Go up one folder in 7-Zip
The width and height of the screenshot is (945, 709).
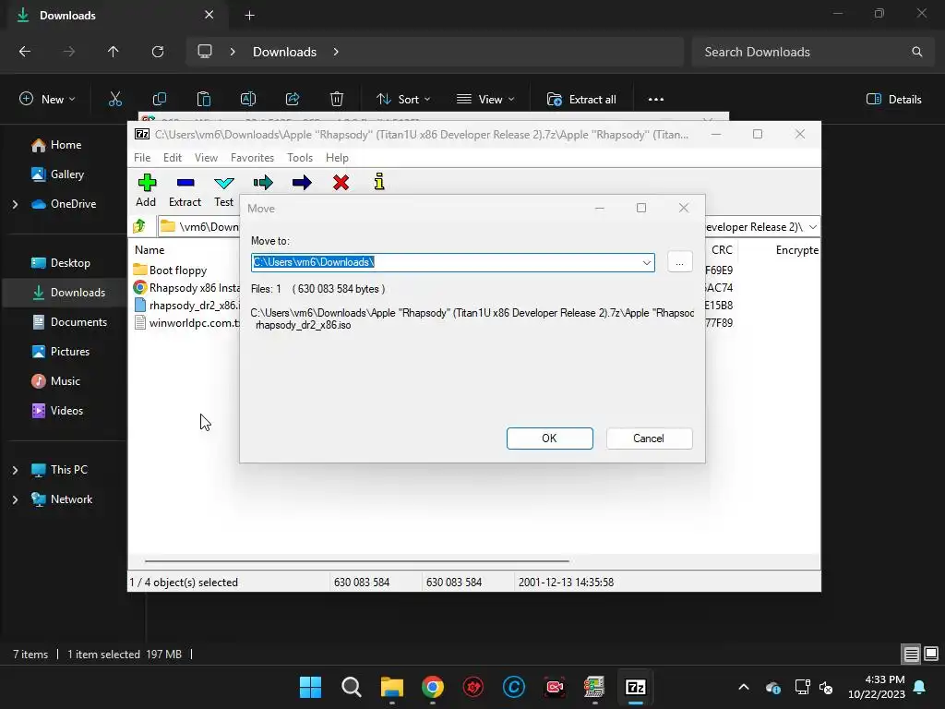pyautogui.click(x=139, y=226)
